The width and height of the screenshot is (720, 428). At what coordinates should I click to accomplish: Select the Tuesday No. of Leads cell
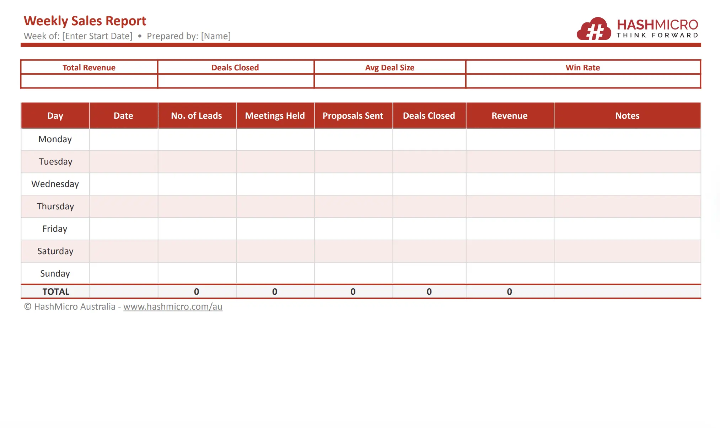tap(197, 162)
